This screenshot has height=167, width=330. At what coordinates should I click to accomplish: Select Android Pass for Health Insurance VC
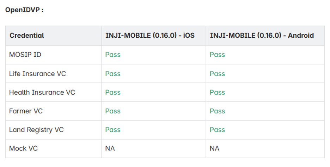pos(217,92)
